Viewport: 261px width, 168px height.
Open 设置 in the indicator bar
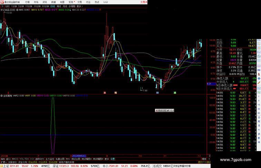pos(113,159)
